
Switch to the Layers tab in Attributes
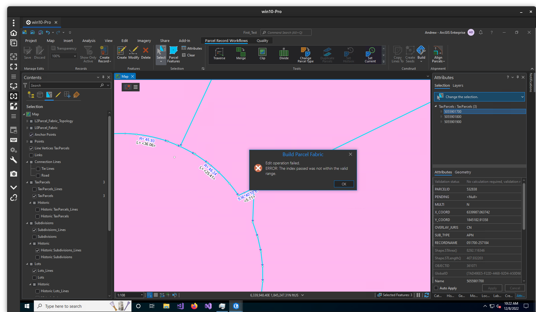(458, 85)
